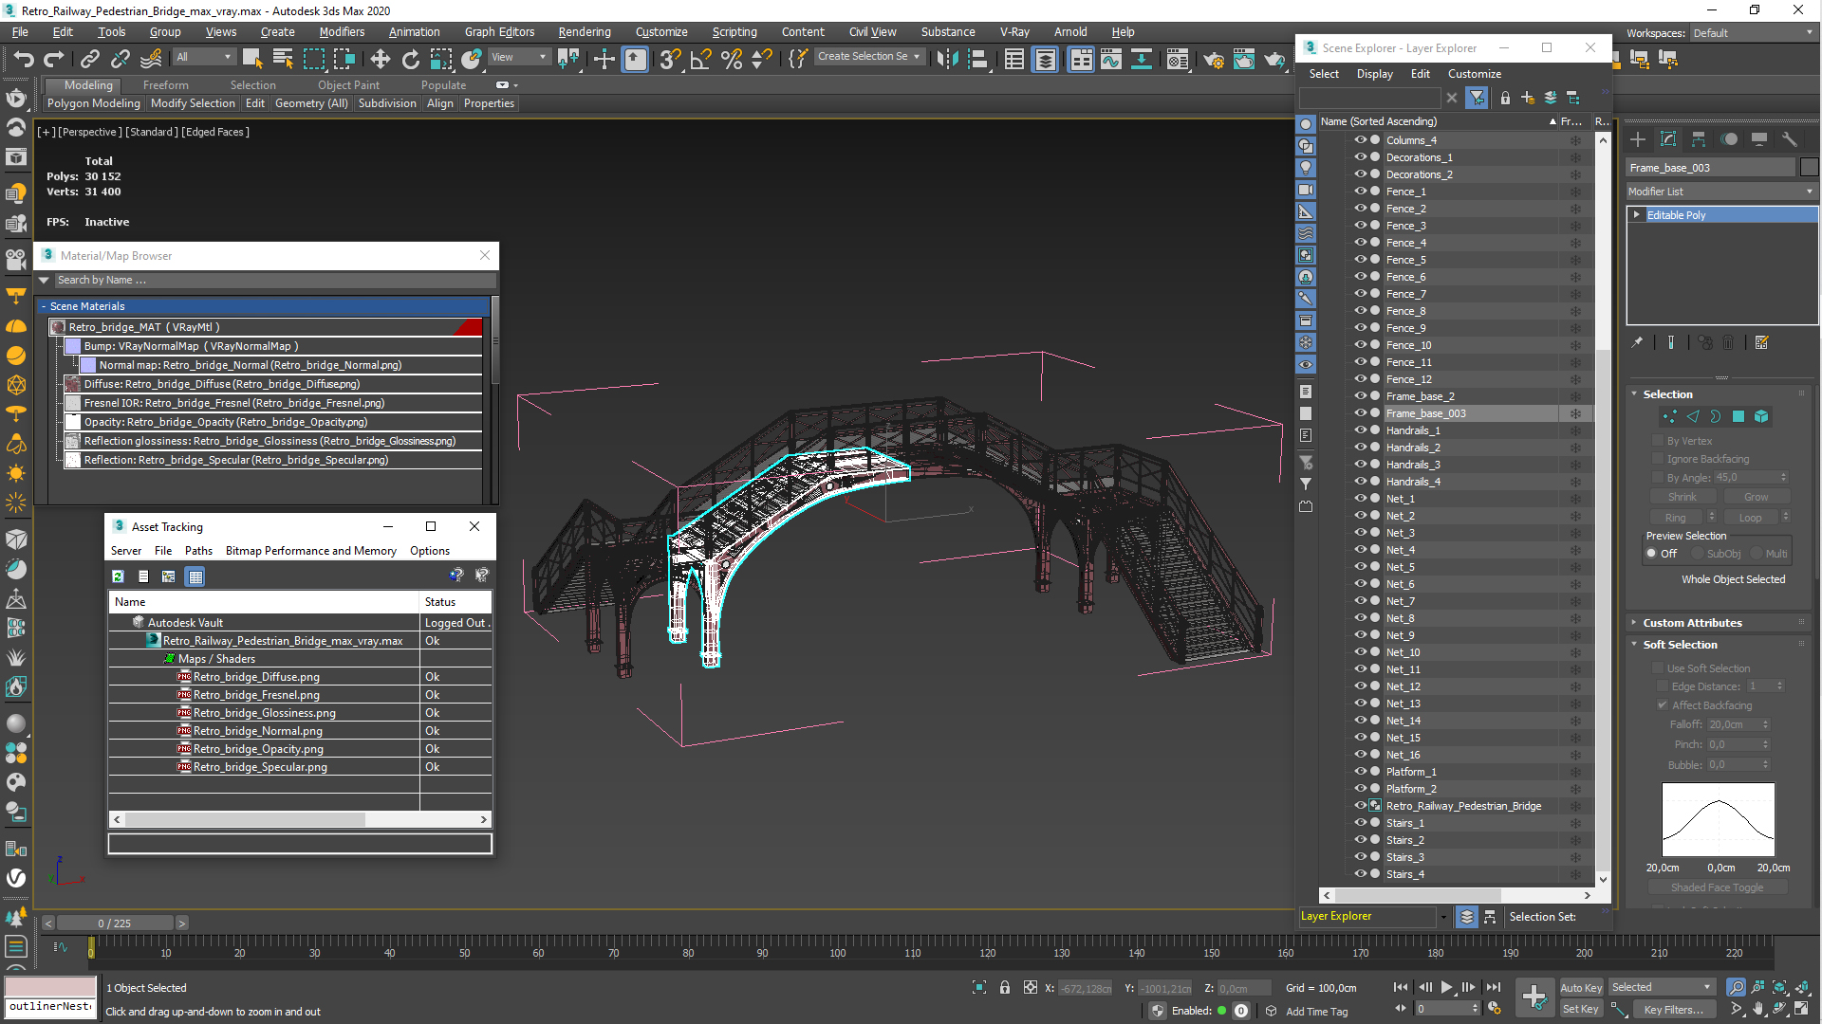The height and width of the screenshot is (1024, 1822).
Task: Open the Rendering menu
Action: tap(584, 32)
